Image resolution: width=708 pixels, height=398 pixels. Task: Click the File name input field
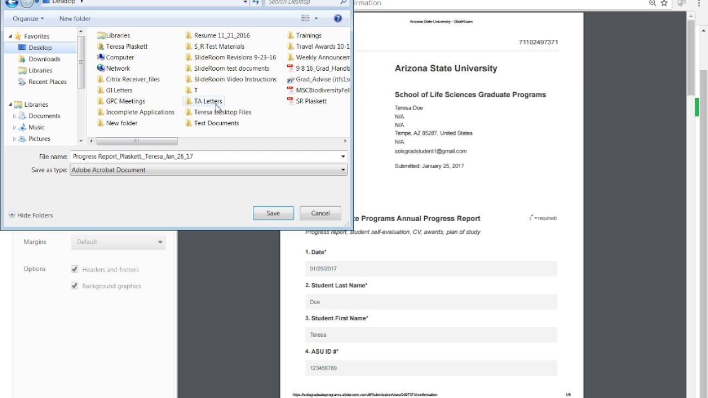click(205, 156)
